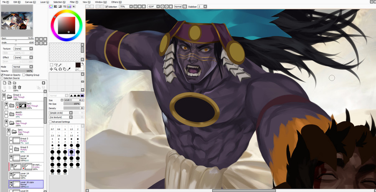Delete the selected layer with trash icon

tap(19, 87)
